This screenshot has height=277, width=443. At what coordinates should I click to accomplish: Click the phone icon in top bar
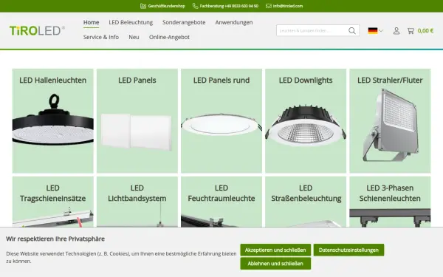[x=195, y=6]
